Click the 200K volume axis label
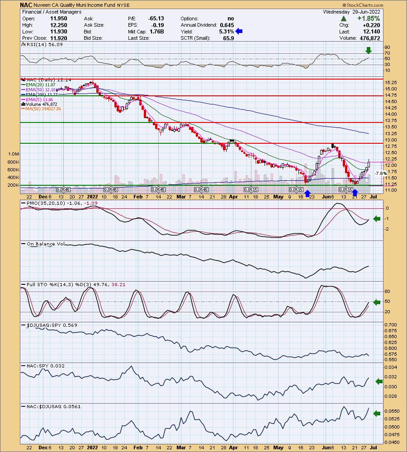Viewport: 407px width, 452px height. [13, 185]
